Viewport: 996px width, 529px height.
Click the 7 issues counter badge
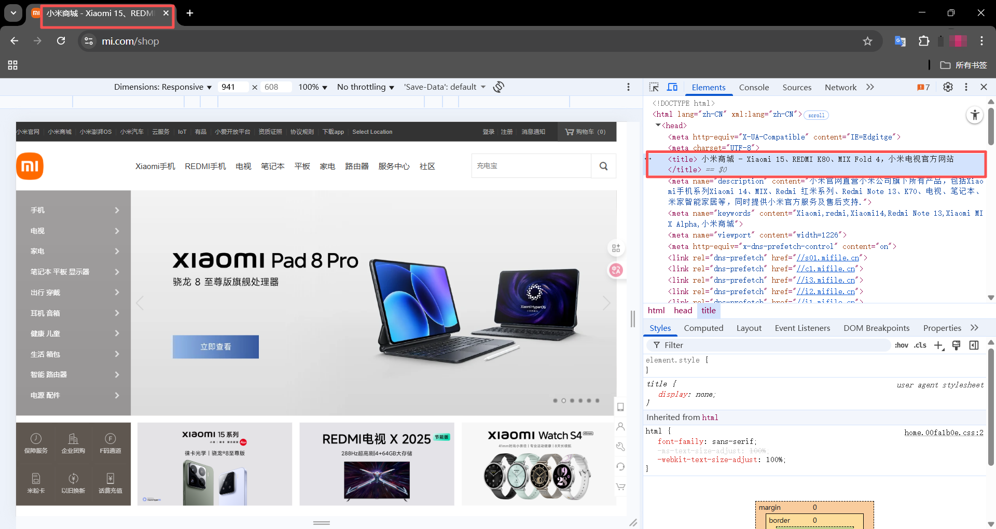tap(923, 87)
